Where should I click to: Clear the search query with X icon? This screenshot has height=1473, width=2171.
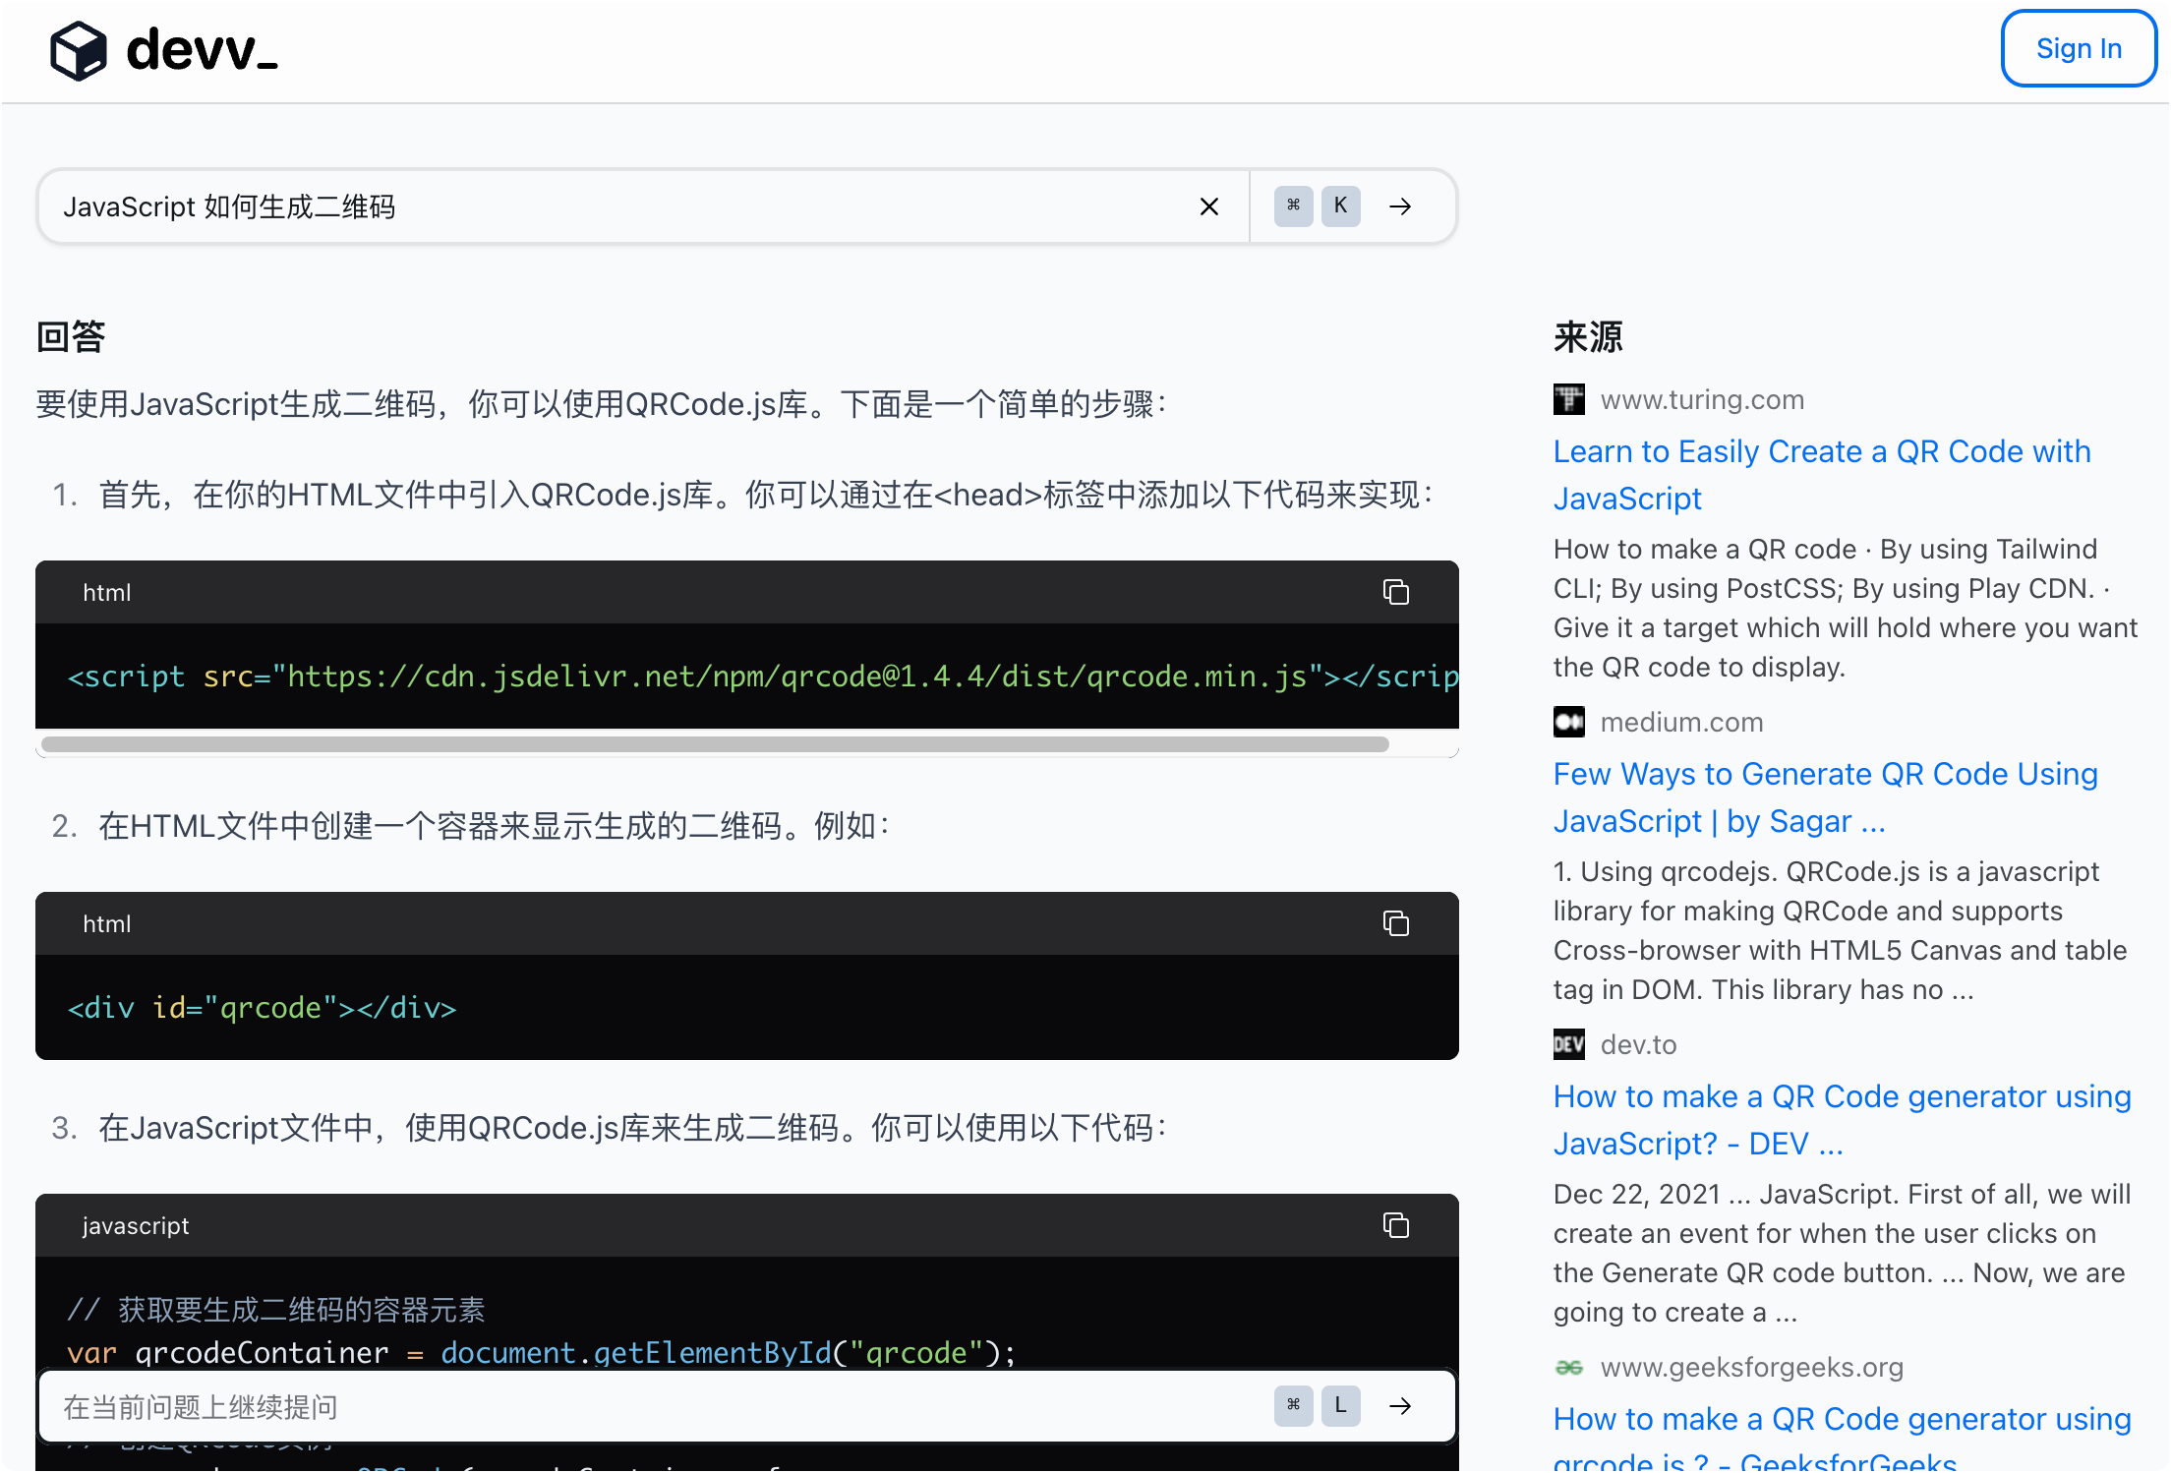(x=1209, y=206)
